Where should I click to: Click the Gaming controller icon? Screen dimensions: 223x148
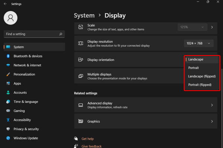pyautogui.click(x=8, y=111)
